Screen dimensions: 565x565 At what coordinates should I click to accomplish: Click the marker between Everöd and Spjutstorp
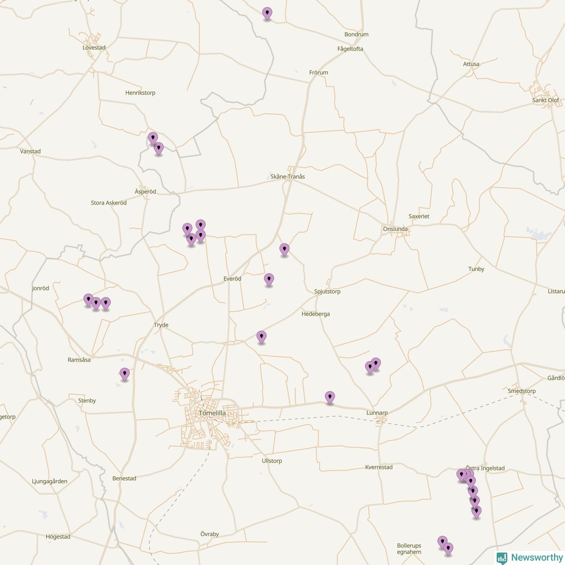pos(269,280)
